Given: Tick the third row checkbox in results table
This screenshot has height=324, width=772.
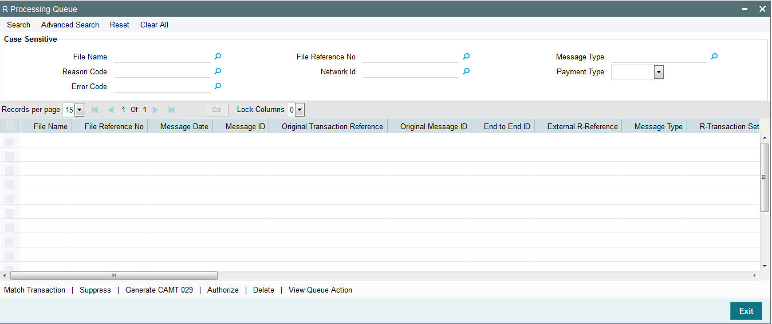Looking at the screenshot, I should point(10,170).
